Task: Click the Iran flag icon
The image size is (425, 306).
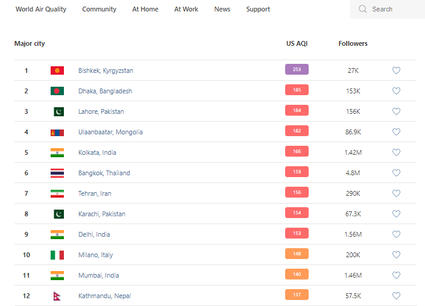Action: pos(57,193)
